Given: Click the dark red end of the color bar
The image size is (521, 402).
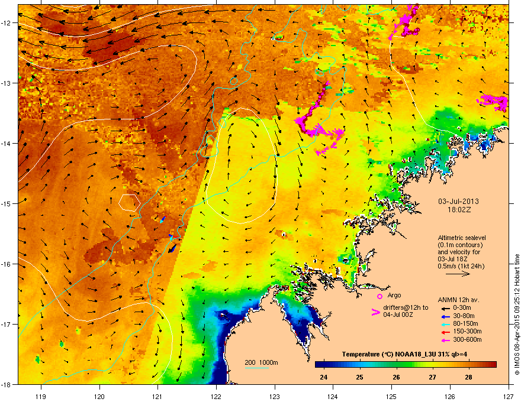Looking at the screenshot, I should tap(492, 365).
